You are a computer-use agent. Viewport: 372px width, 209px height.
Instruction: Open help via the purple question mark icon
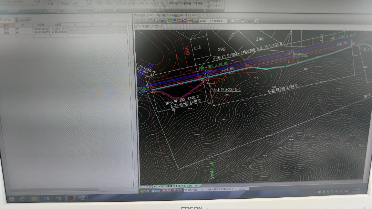[183, 21]
